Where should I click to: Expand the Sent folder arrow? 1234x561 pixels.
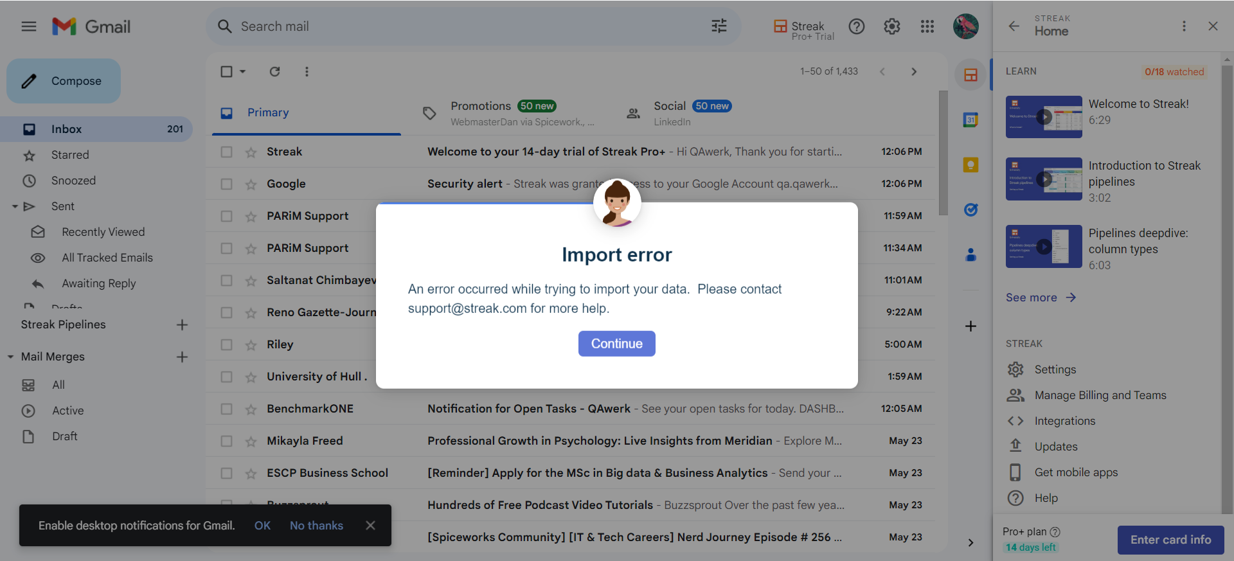pos(14,206)
